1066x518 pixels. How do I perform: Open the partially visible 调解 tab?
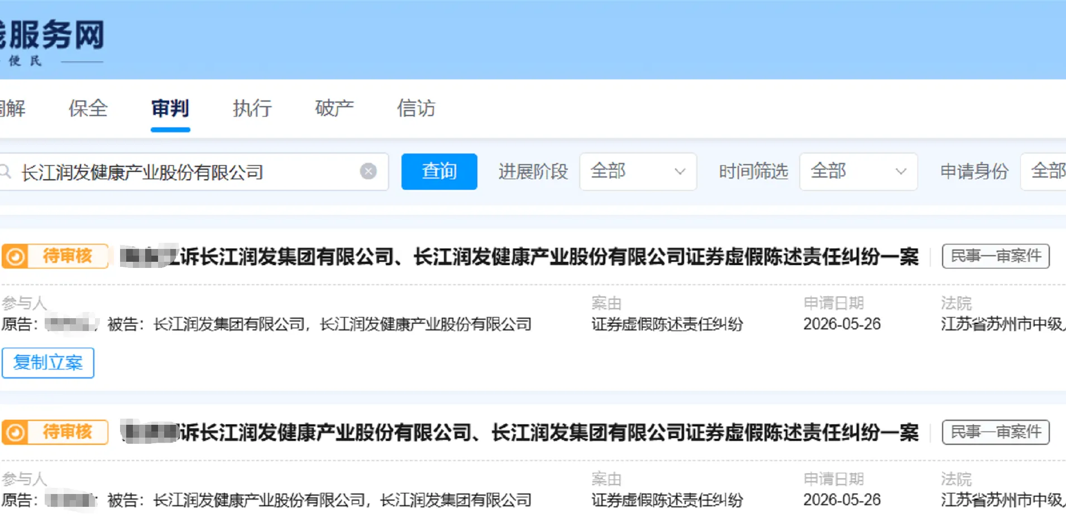(x=12, y=108)
